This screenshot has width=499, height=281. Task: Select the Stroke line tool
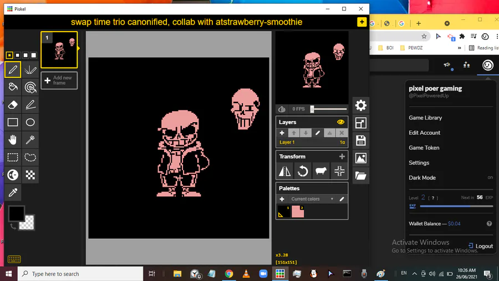(30, 104)
